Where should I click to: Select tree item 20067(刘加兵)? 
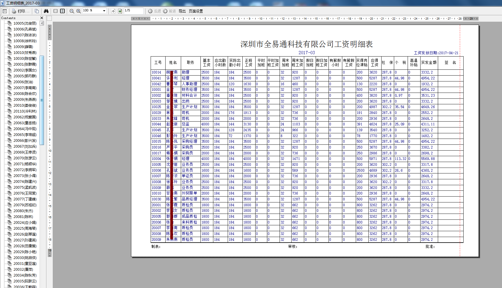point(25,146)
